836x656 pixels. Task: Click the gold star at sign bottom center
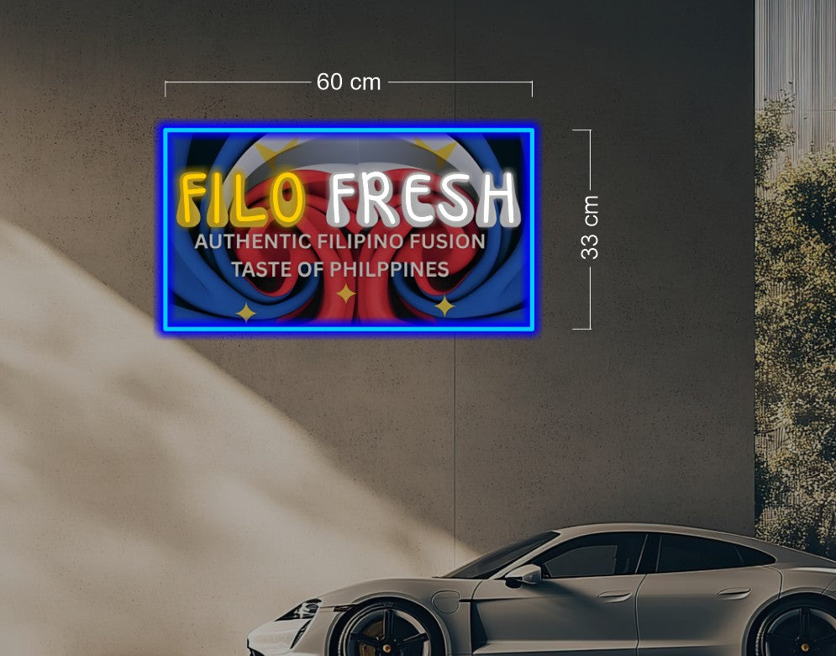point(346,293)
